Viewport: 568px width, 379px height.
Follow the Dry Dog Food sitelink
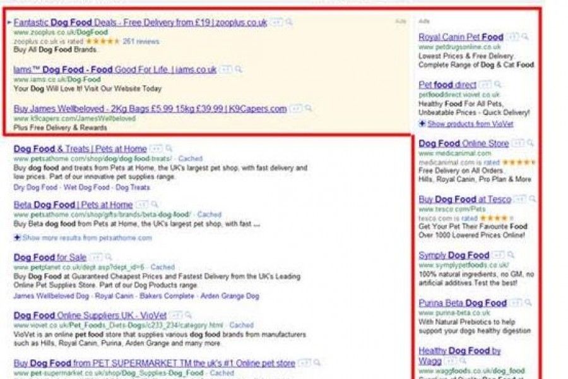pyautogui.click(x=35, y=188)
